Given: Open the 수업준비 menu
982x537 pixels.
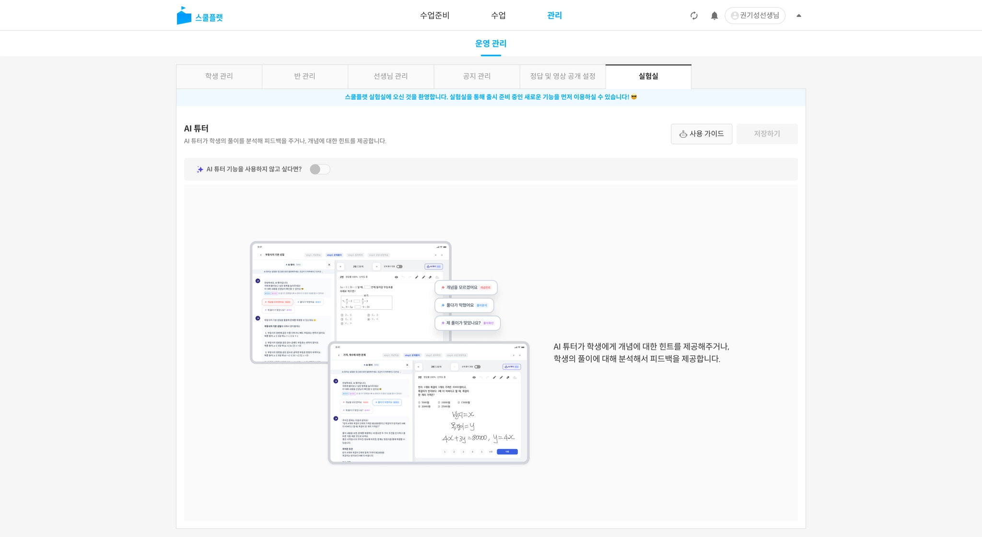Looking at the screenshot, I should point(434,15).
